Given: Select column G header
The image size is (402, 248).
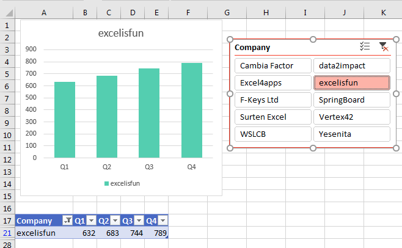Looking at the screenshot, I should pyautogui.click(x=227, y=12).
